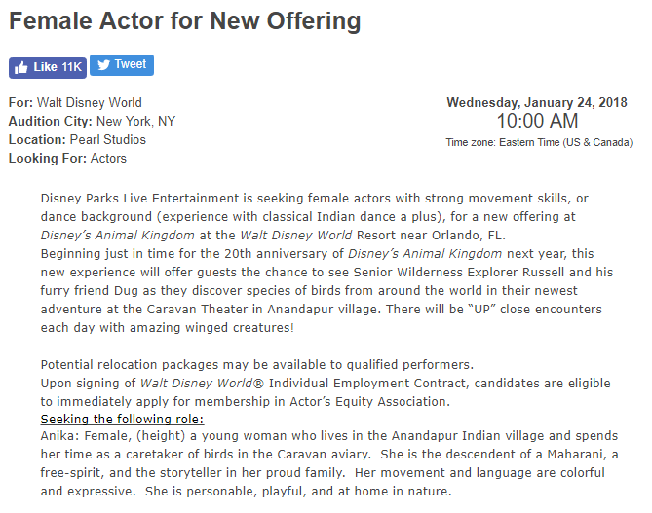Click the 'Disney Parks Live Entertainment' opening text
Screen dimensions: 652x513
tap(134, 198)
